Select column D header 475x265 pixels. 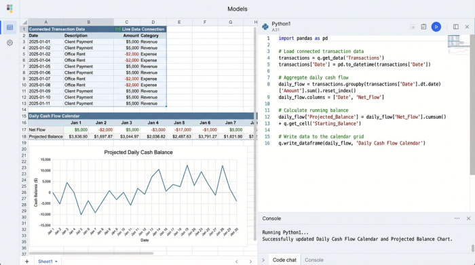tap(153, 22)
